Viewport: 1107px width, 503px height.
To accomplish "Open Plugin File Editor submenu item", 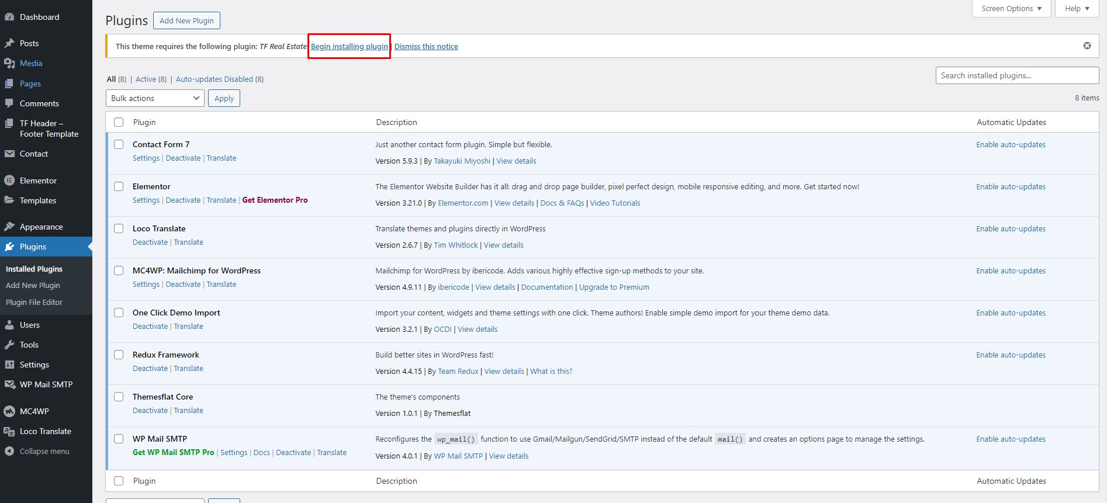I will tap(34, 302).
